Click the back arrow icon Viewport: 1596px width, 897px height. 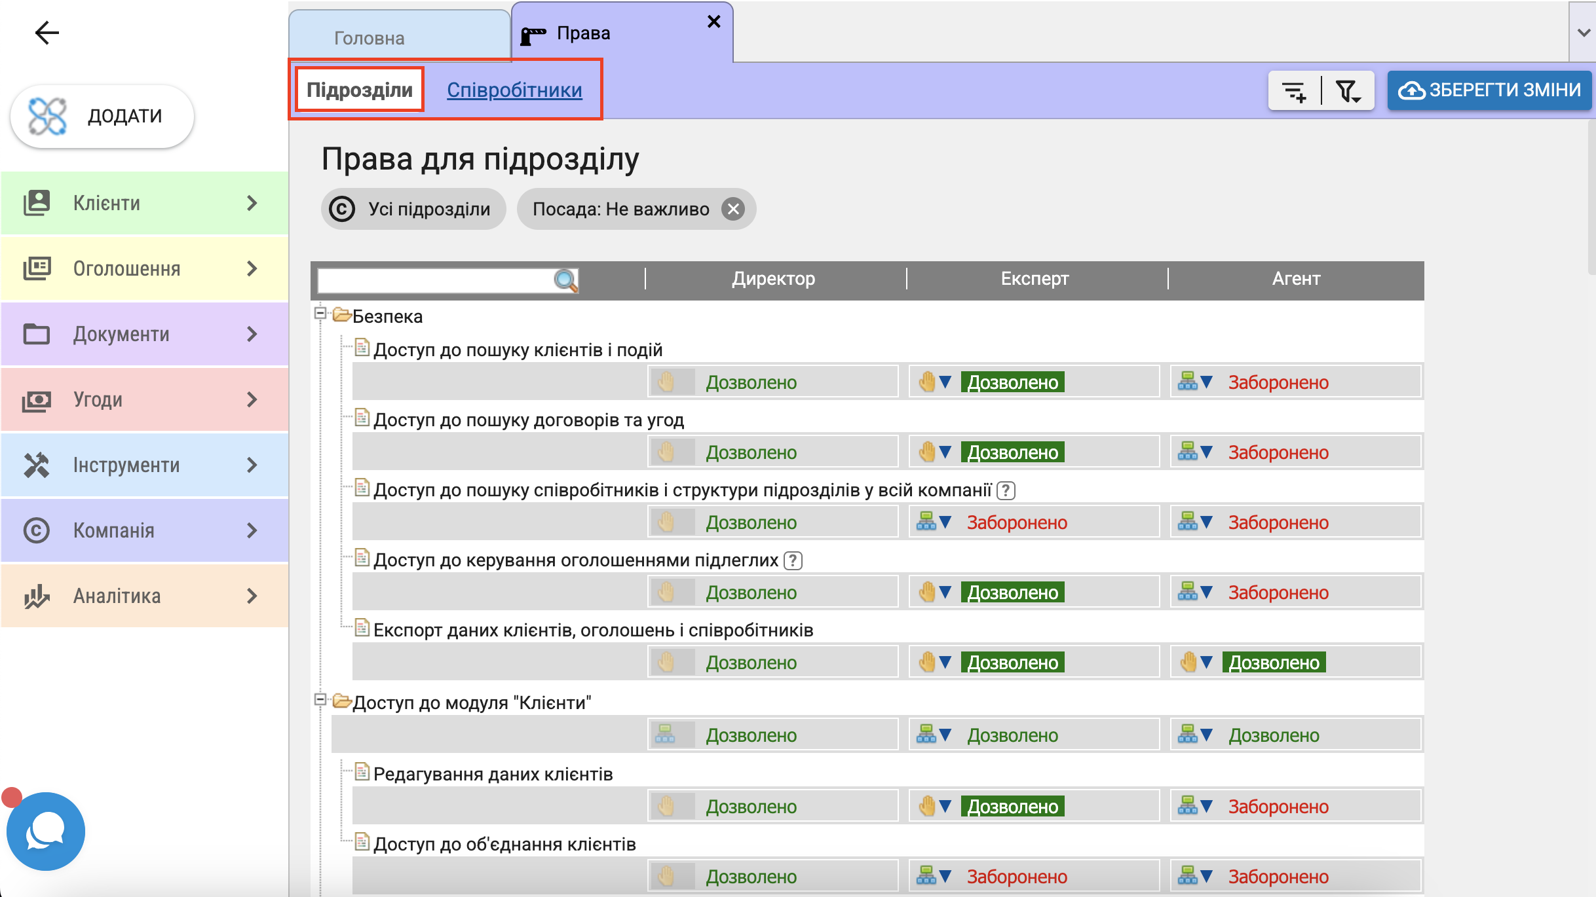[47, 32]
